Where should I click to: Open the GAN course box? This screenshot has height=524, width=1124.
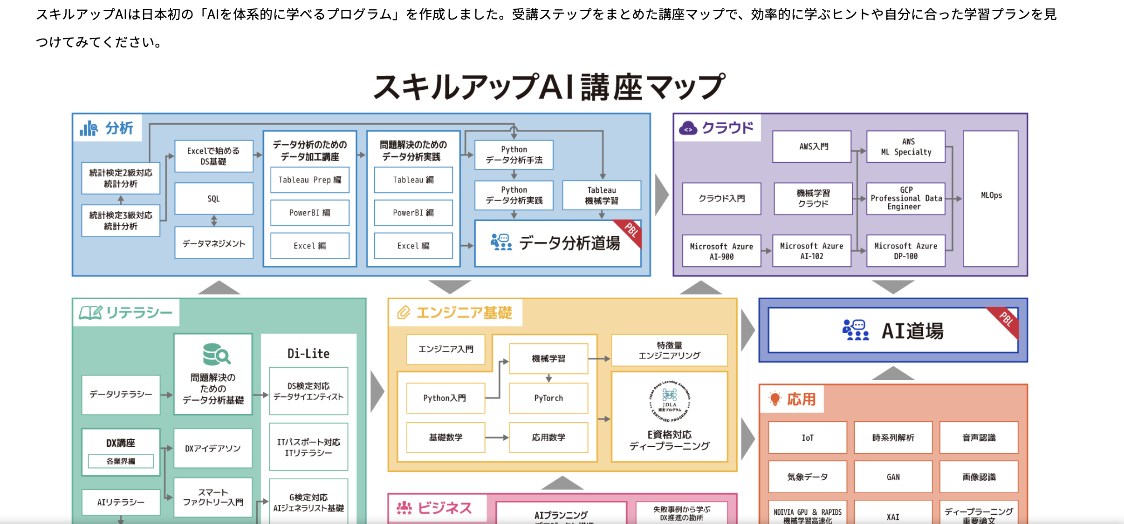pos(893,477)
